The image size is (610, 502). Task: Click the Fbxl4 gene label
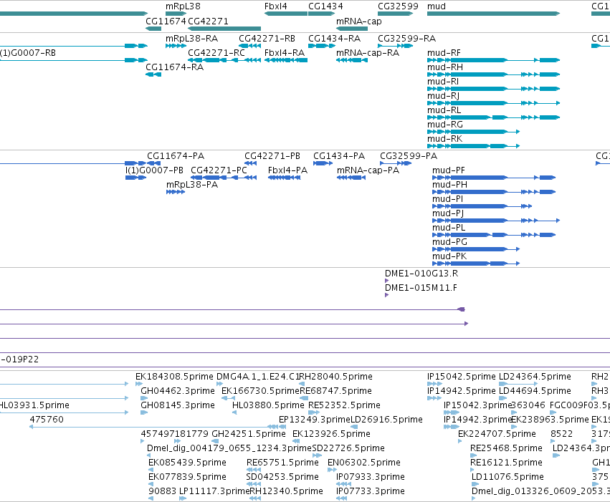pyautogui.click(x=275, y=6)
